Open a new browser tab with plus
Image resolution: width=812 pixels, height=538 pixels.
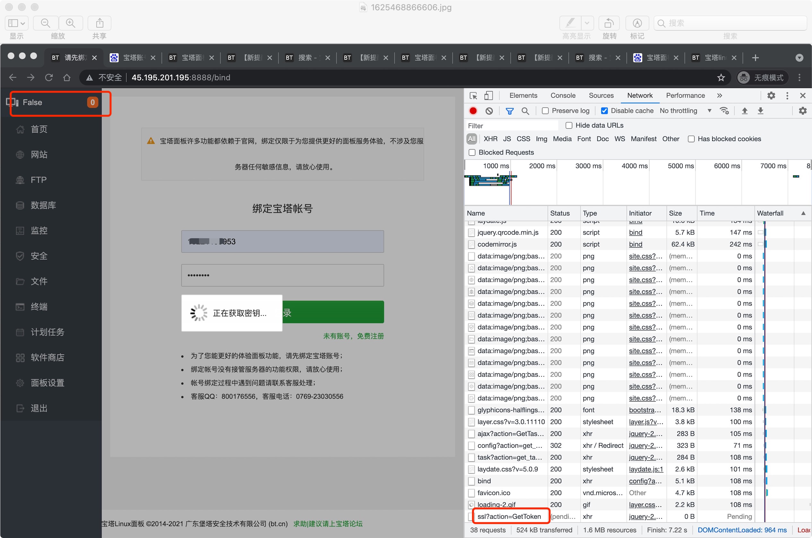pyautogui.click(x=756, y=58)
